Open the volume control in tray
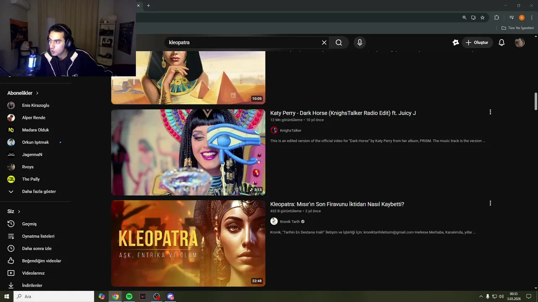The image size is (538, 302). point(501,297)
